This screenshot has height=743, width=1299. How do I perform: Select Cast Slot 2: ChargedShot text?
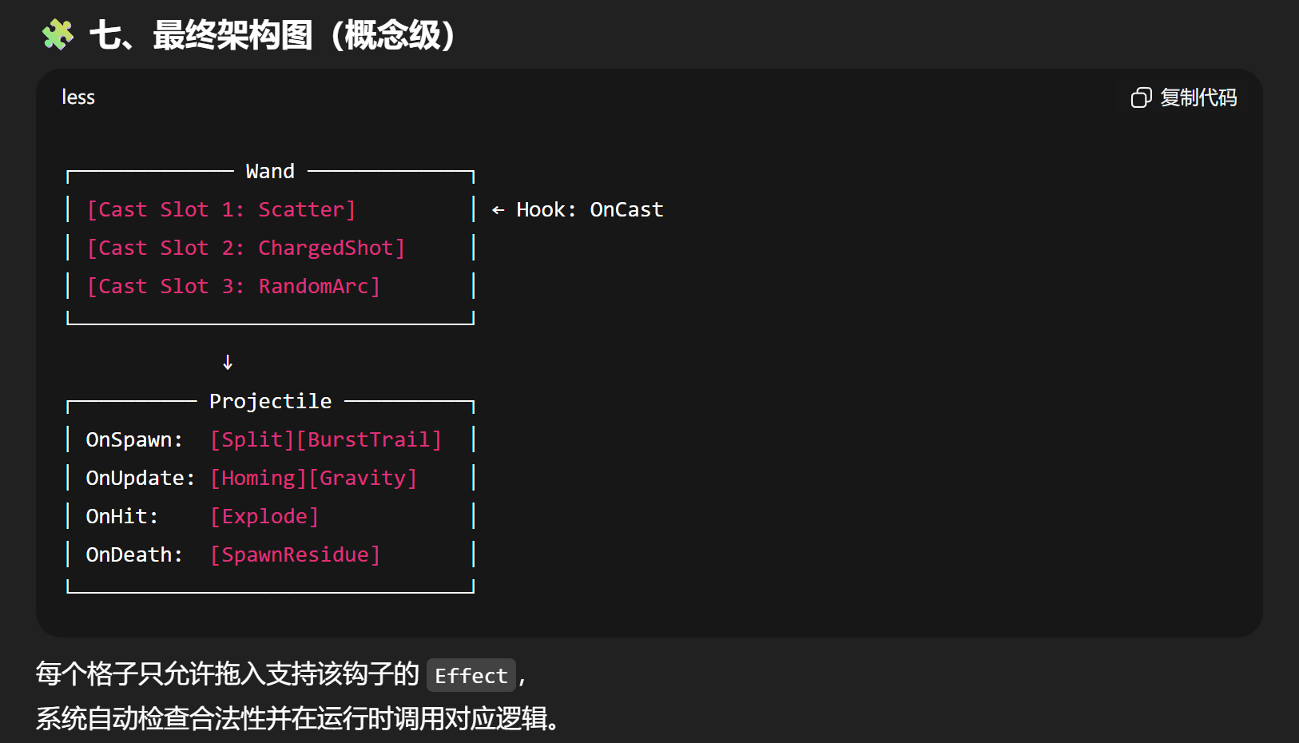(x=246, y=248)
